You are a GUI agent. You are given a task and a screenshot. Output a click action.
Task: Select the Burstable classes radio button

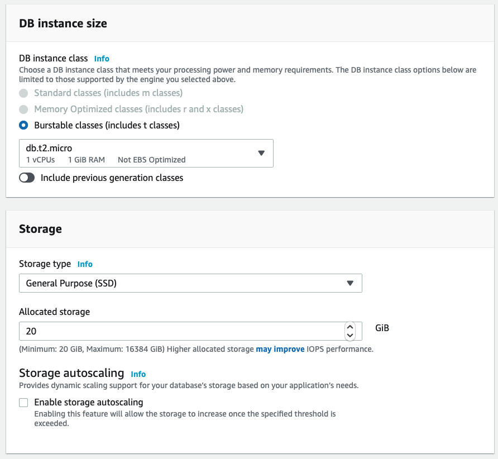pyautogui.click(x=23, y=125)
